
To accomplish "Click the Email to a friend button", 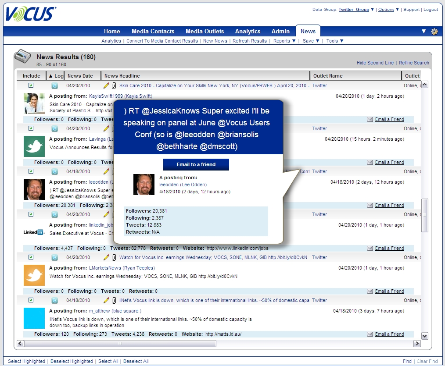I will pyautogui.click(x=196, y=164).
